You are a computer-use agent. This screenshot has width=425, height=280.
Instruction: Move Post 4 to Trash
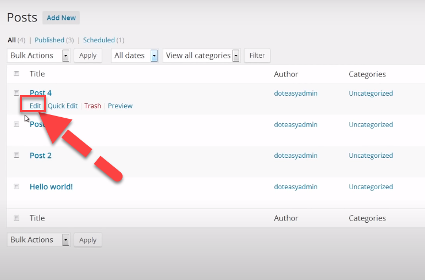pyautogui.click(x=92, y=106)
